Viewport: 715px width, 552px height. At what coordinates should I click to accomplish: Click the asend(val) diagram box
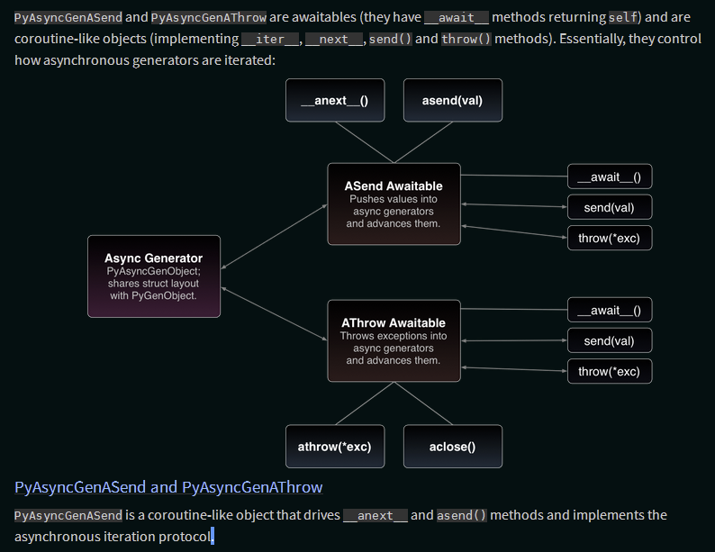tap(453, 100)
